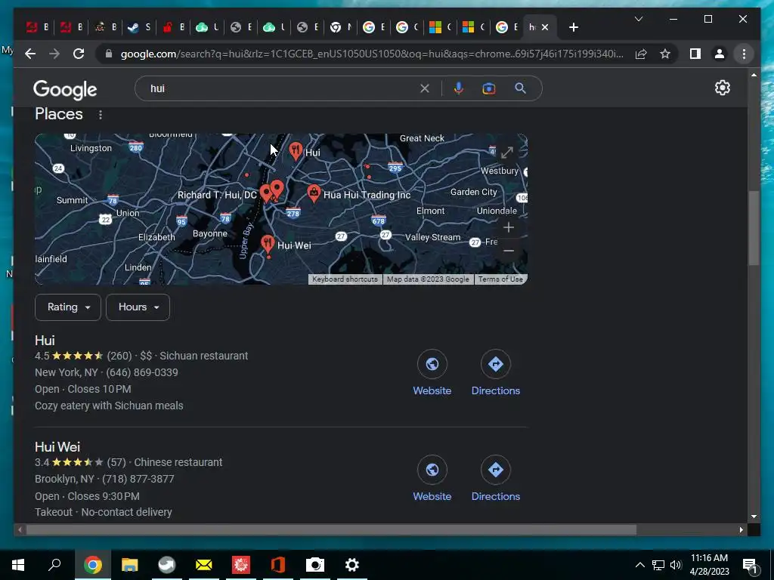The width and height of the screenshot is (774, 580).
Task: Search by image with camera icon
Action: 489,89
